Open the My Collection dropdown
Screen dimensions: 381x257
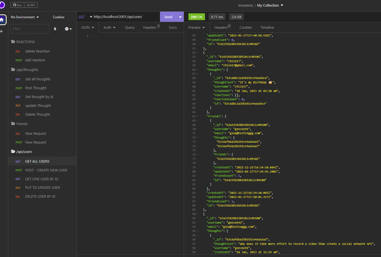click(x=270, y=5)
